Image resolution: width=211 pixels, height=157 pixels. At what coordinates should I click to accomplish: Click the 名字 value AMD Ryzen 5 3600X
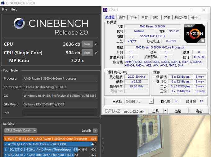(x=152, y=26)
